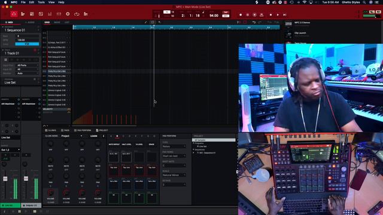Click the HALF LEVEL button

126,145
